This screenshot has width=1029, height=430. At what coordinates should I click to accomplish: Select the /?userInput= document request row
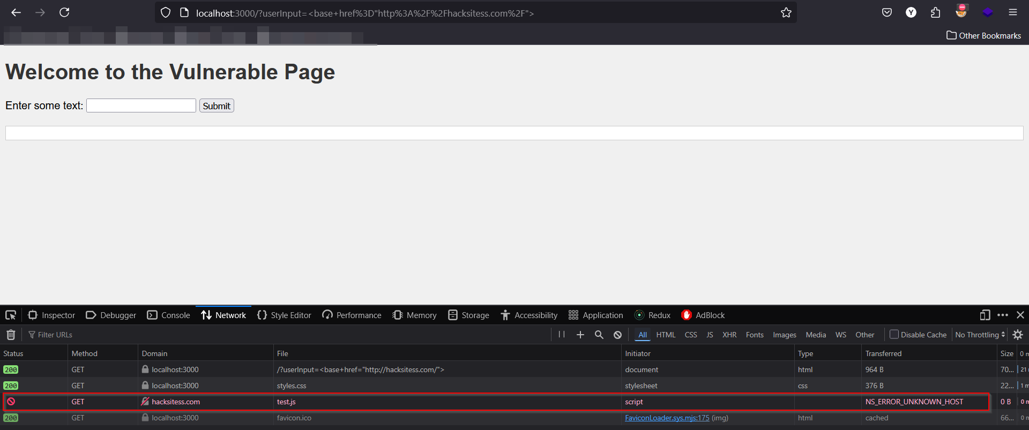click(x=514, y=369)
